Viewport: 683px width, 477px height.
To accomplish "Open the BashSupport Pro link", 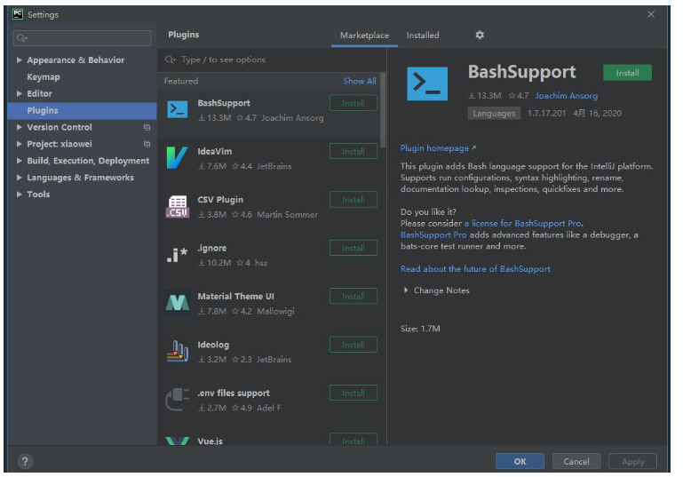I will (x=433, y=235).
